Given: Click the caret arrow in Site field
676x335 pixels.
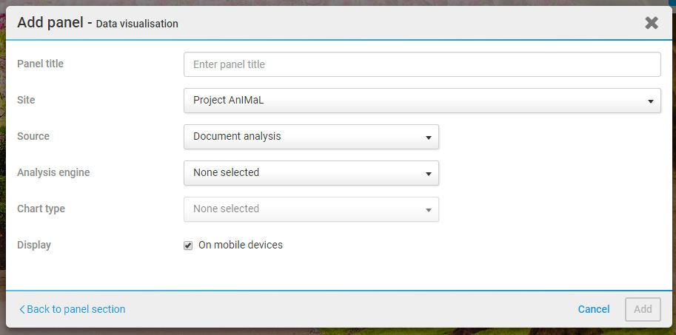Looking at the screenshot, I should tap(650, 101).
